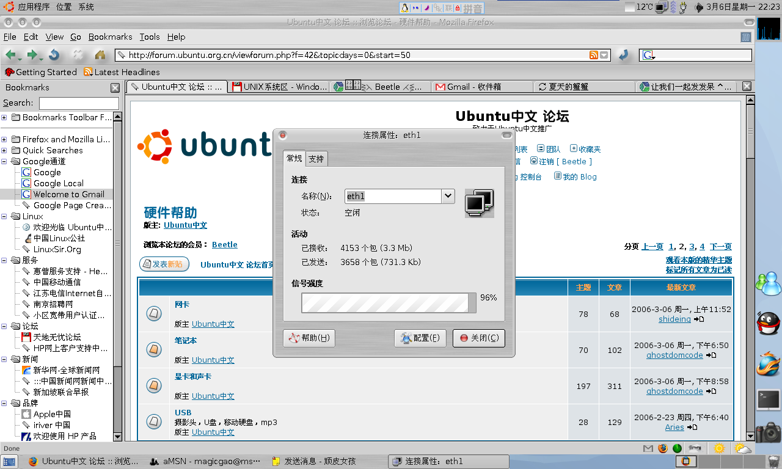Click the network computers icon in connection dialog
Screen dimensions: 782x469
pos(480,203)
